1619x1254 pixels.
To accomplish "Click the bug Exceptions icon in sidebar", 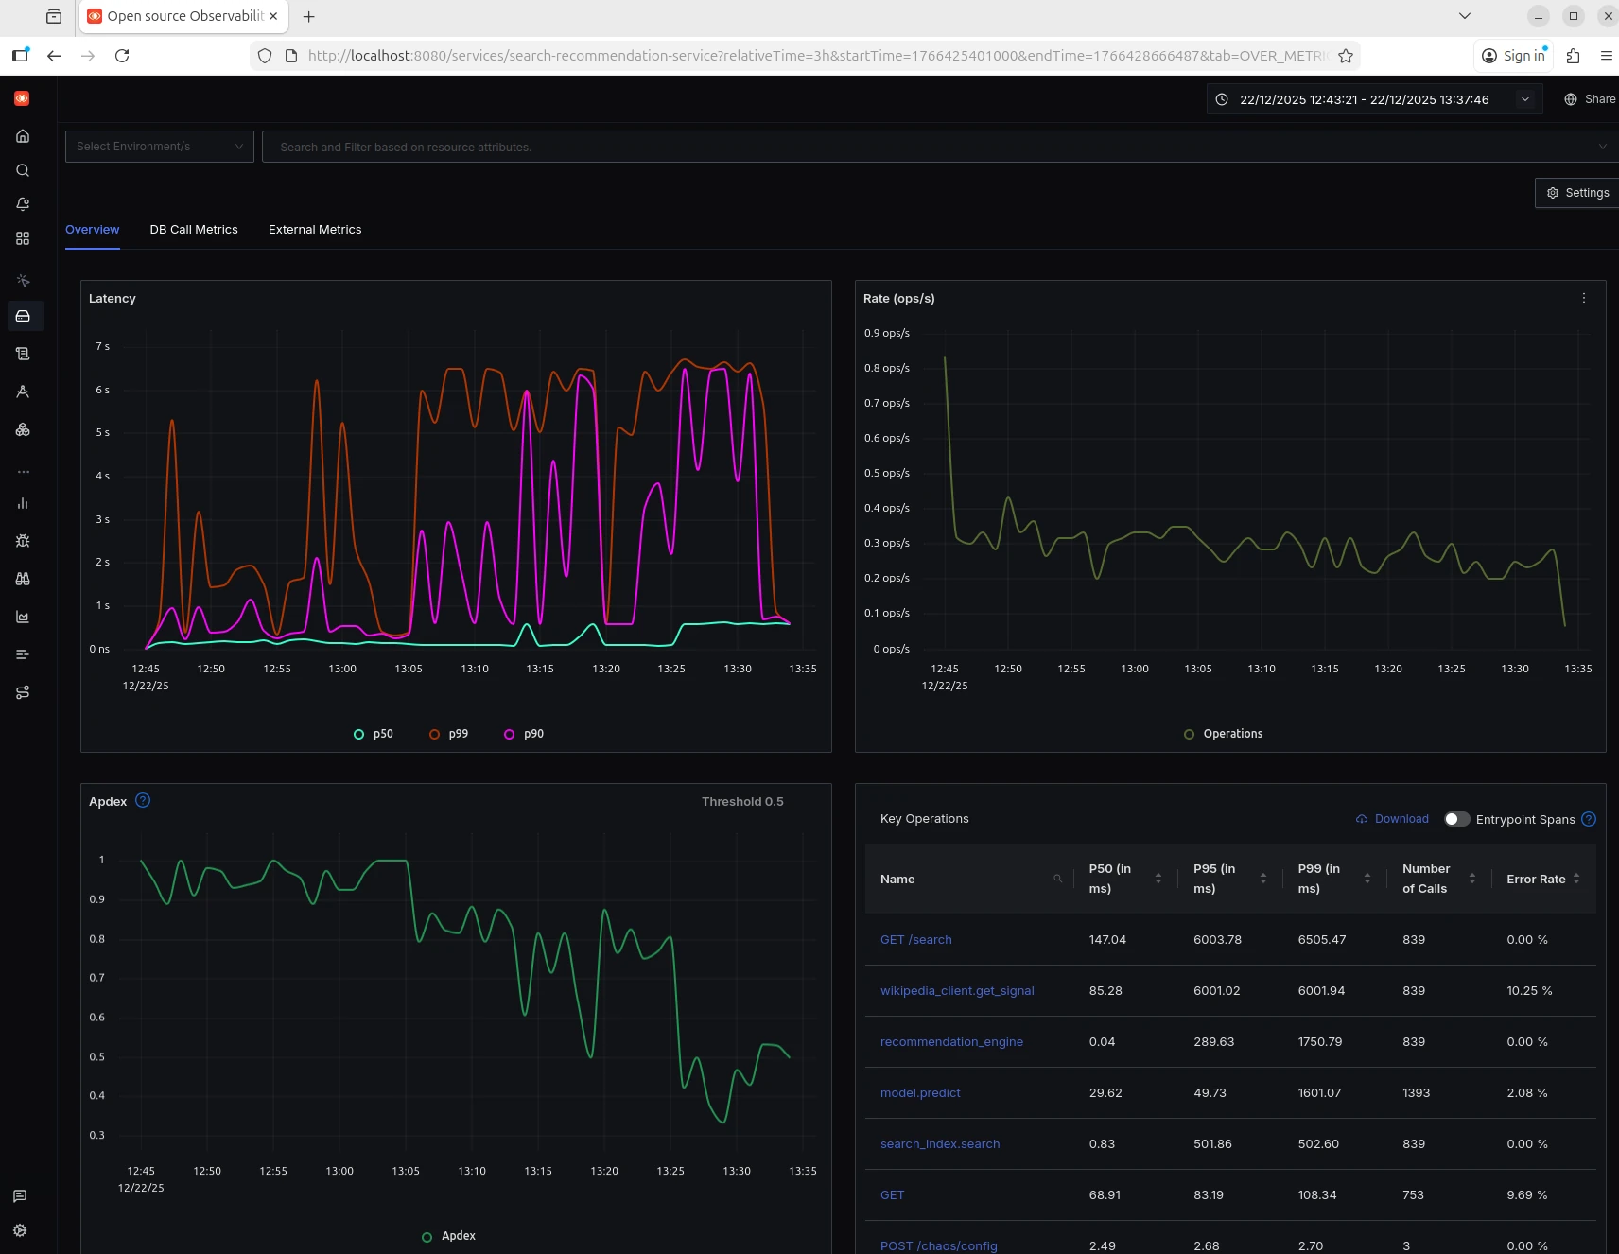I will pyautogui.click(x=23, y=541).
